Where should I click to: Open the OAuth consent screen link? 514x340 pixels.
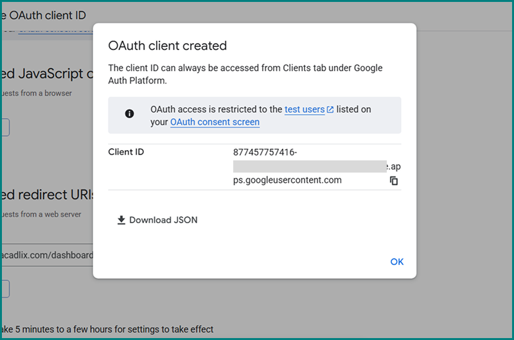[215, 122]
